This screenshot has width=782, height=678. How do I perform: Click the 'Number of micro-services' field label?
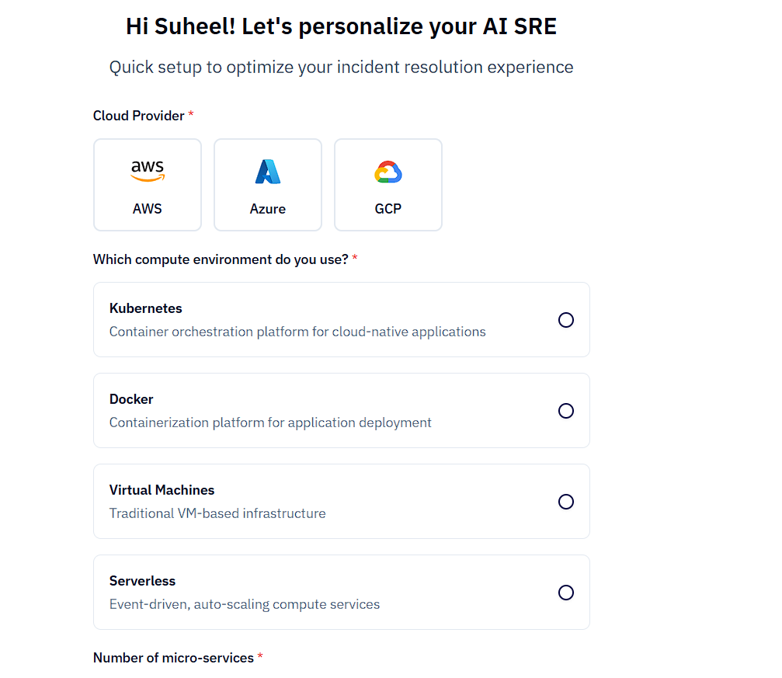coord(173,658)
